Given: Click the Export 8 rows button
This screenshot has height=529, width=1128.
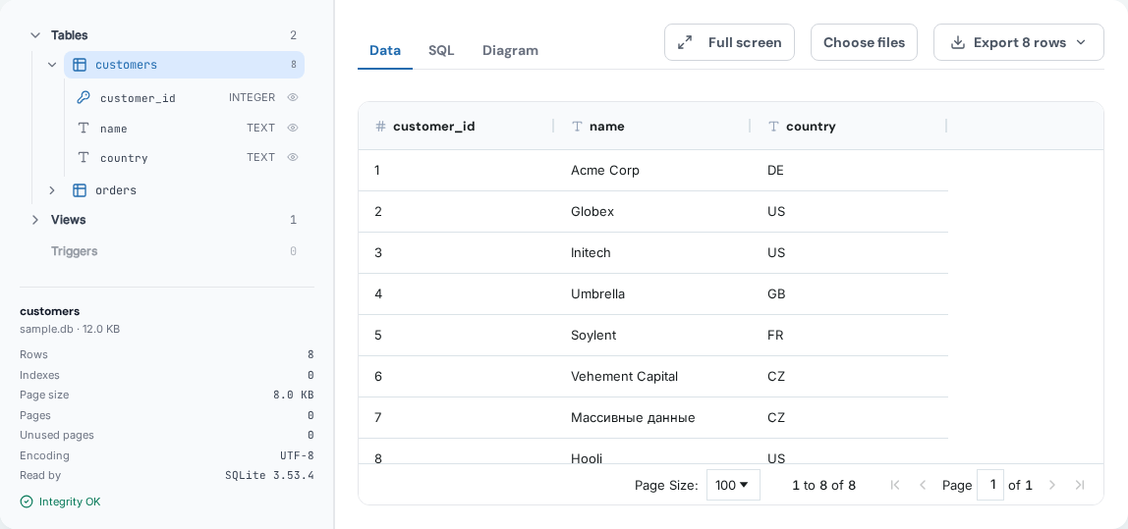Looking at the screenshot, I should click(1019, 42).
